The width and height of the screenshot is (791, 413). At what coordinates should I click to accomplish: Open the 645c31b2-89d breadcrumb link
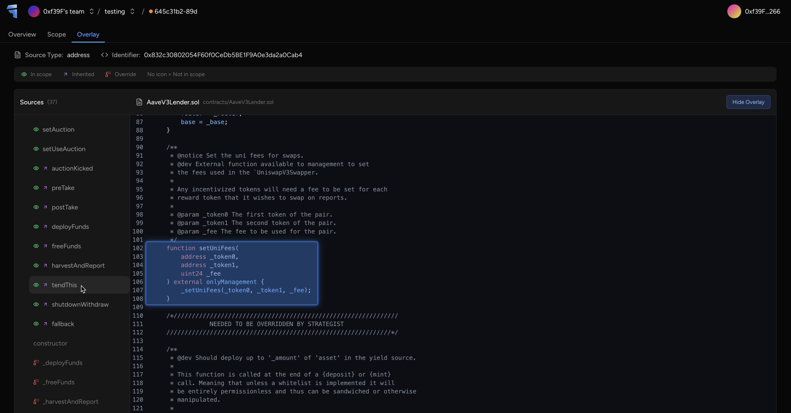click(176, 11)
